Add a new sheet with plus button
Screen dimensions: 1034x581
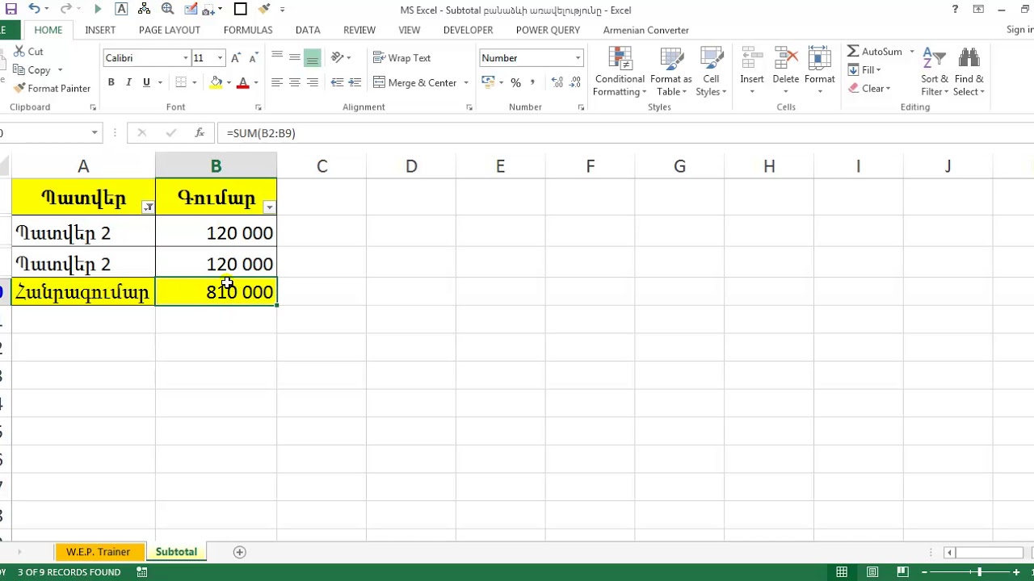pyautogui.click(x=239, y=552)
